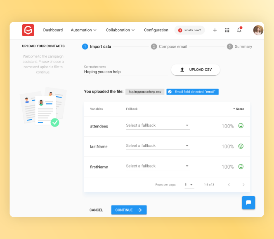Open the user profile avatar

(258, 30)
